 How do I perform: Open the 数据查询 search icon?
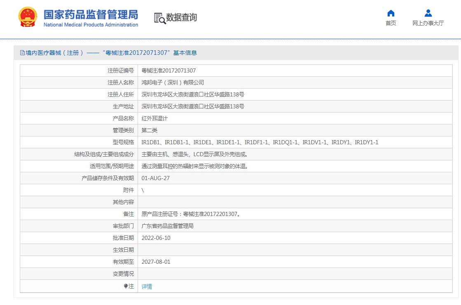click(160, 18)
